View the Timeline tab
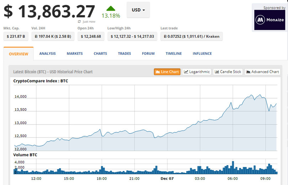Image resolution: width=288 pixels, height=185 pixels. point(174,54)
